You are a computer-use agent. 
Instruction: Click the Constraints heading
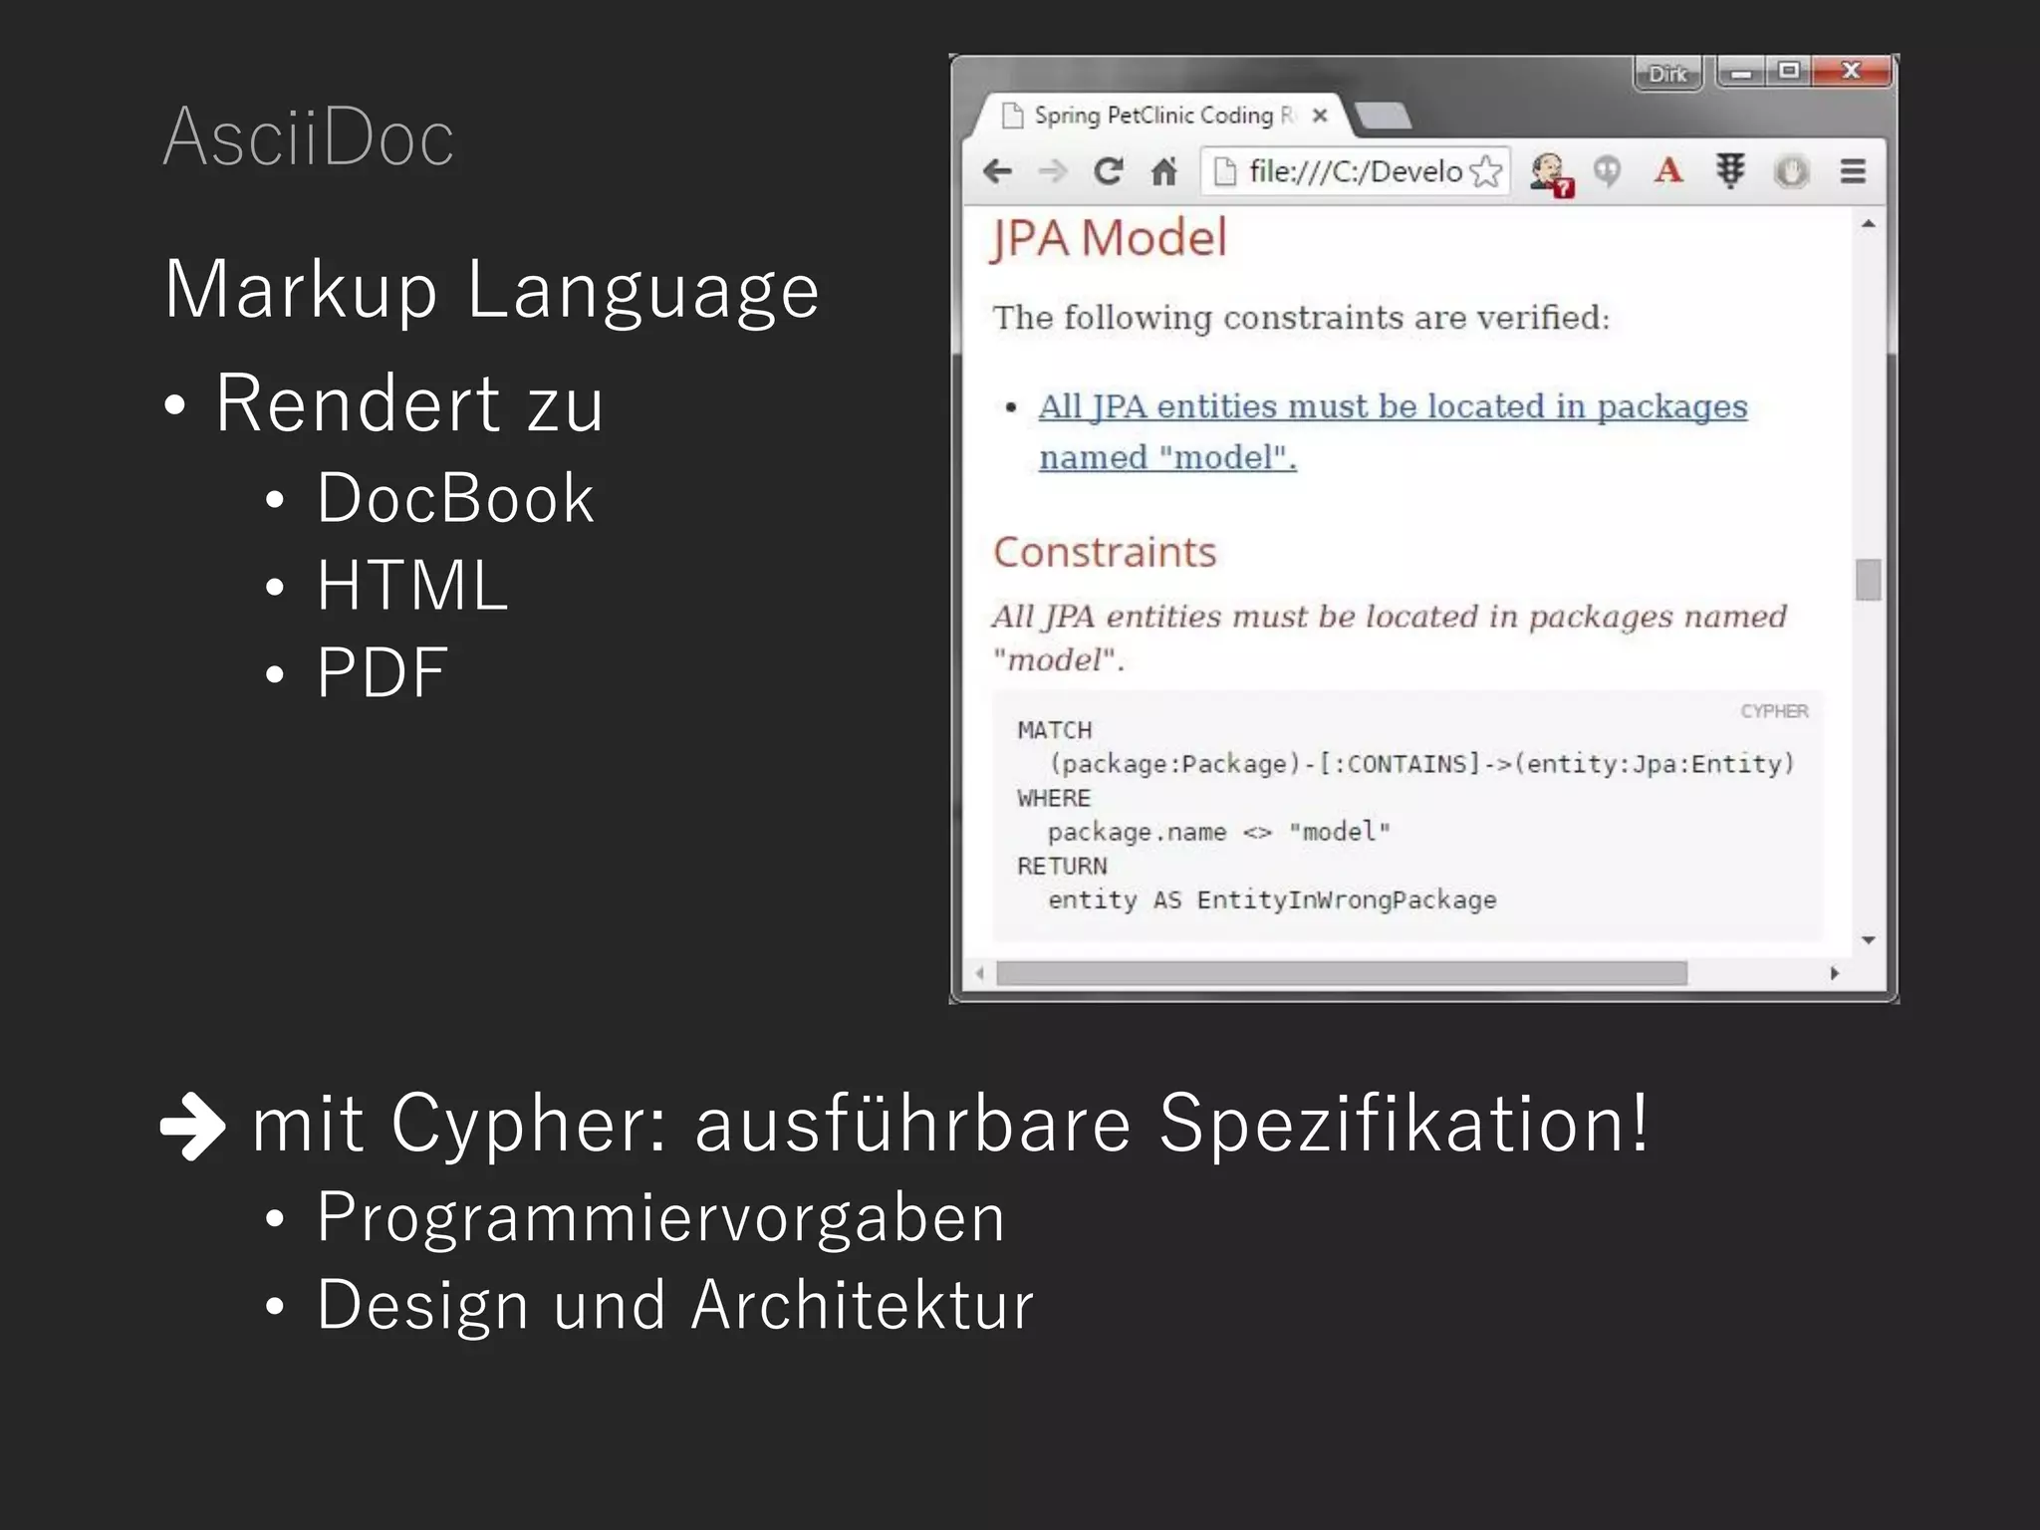1105,552
